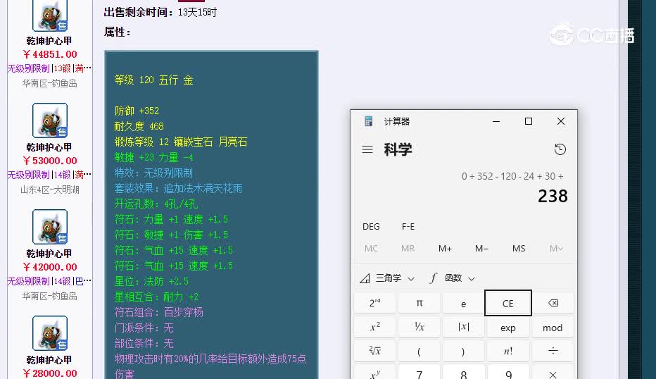Click the 等级 120 五行 金 line
Screen dimensions: 656x379
(x=153, y=80)
